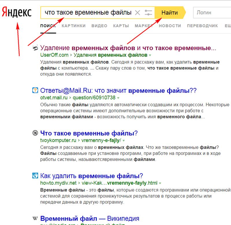
Task: Open the howto.mydiv.net site link
Action: (58, 183)
